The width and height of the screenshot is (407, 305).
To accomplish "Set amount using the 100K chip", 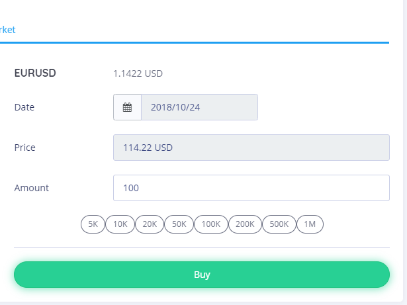I will [x=211, y=224].
